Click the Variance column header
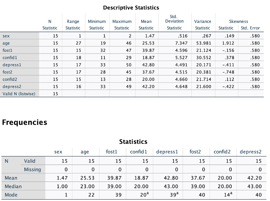The image size is (270, 201). click(x=203, y=21)
